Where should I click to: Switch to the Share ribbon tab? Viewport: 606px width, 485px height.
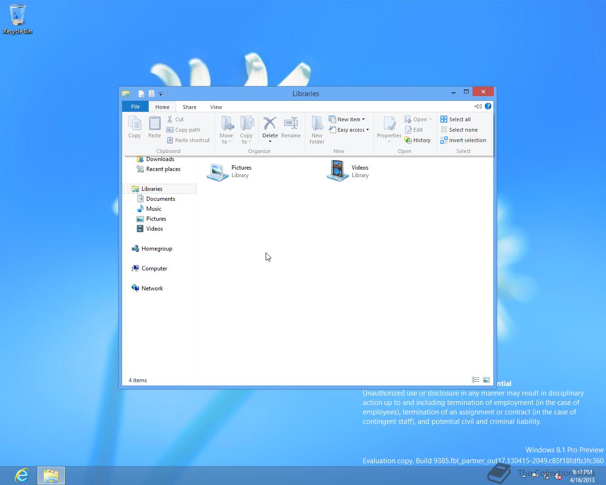click(x=189, y=107)
